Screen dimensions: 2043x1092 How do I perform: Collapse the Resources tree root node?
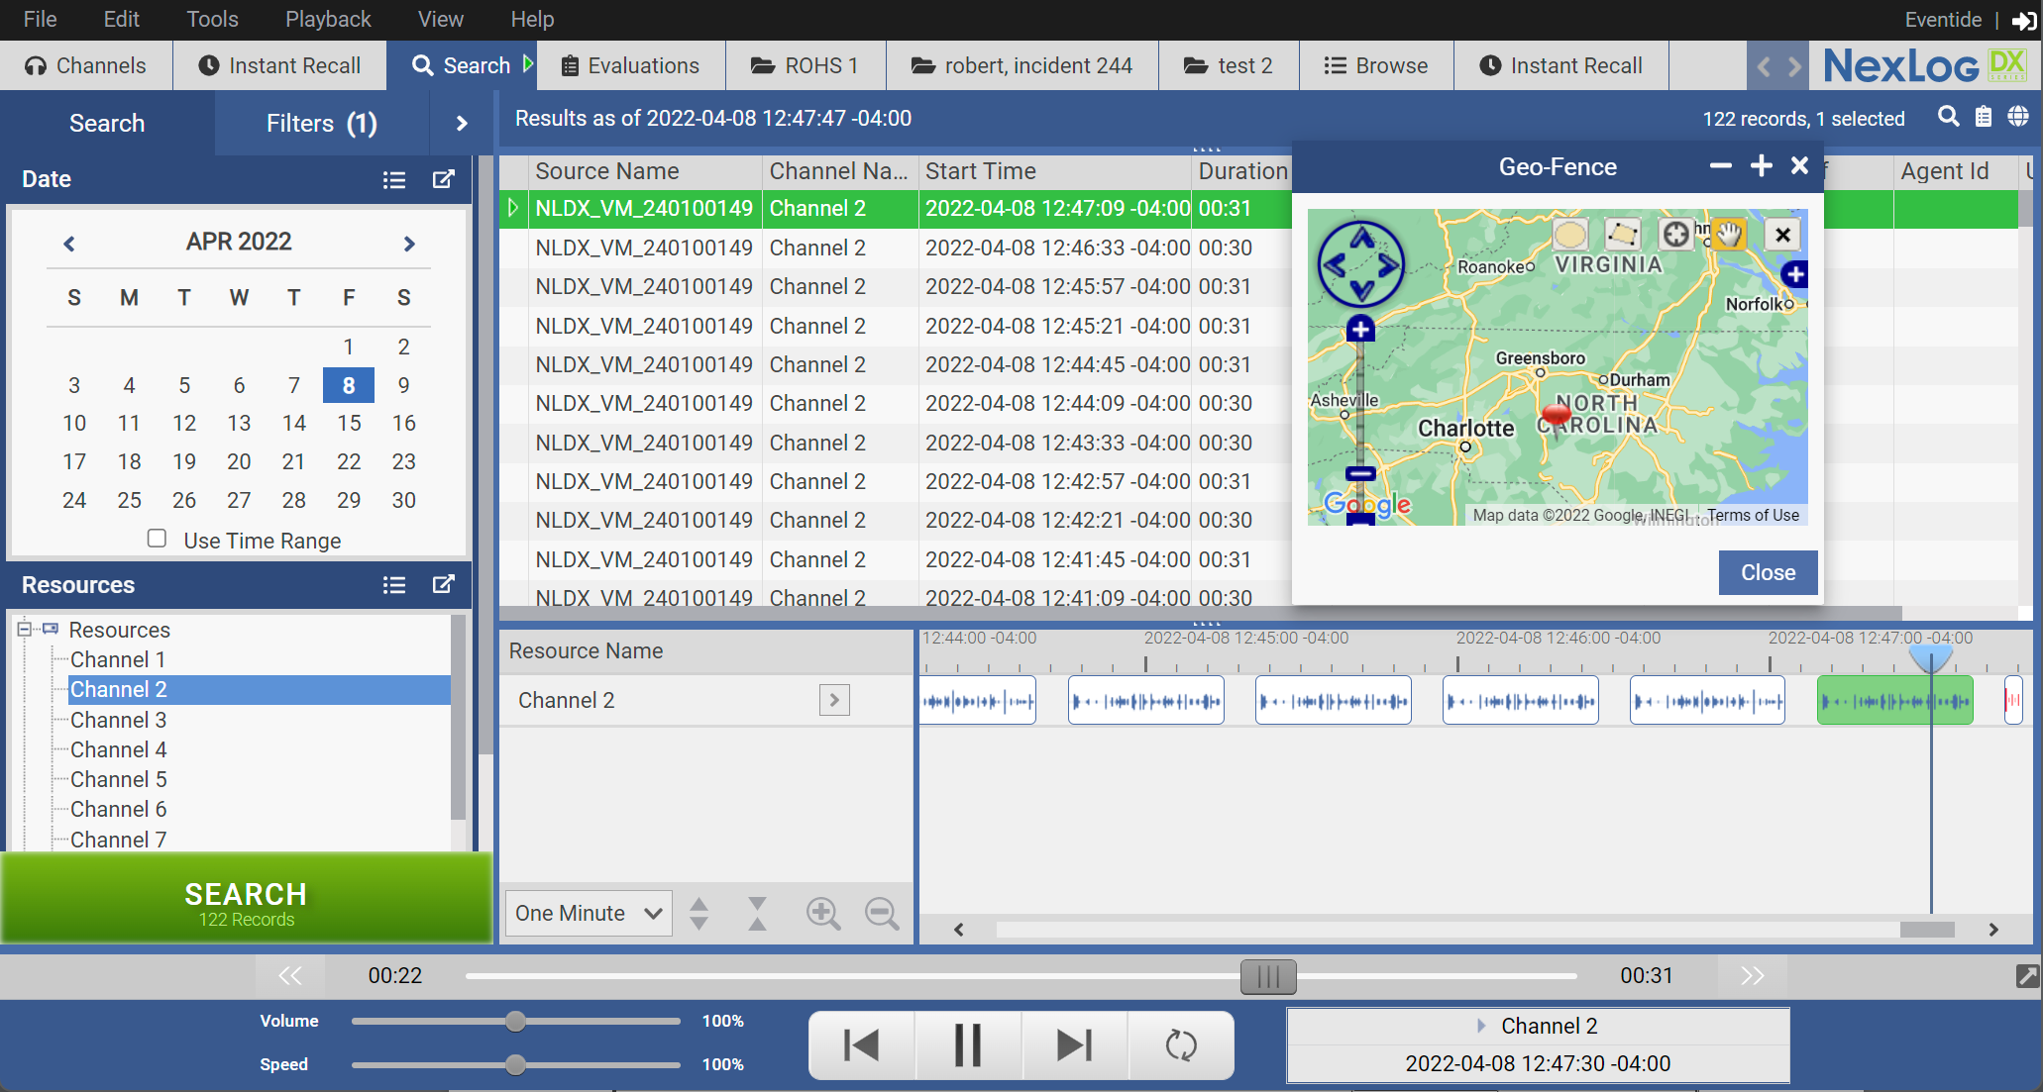[x=25, y=629]
